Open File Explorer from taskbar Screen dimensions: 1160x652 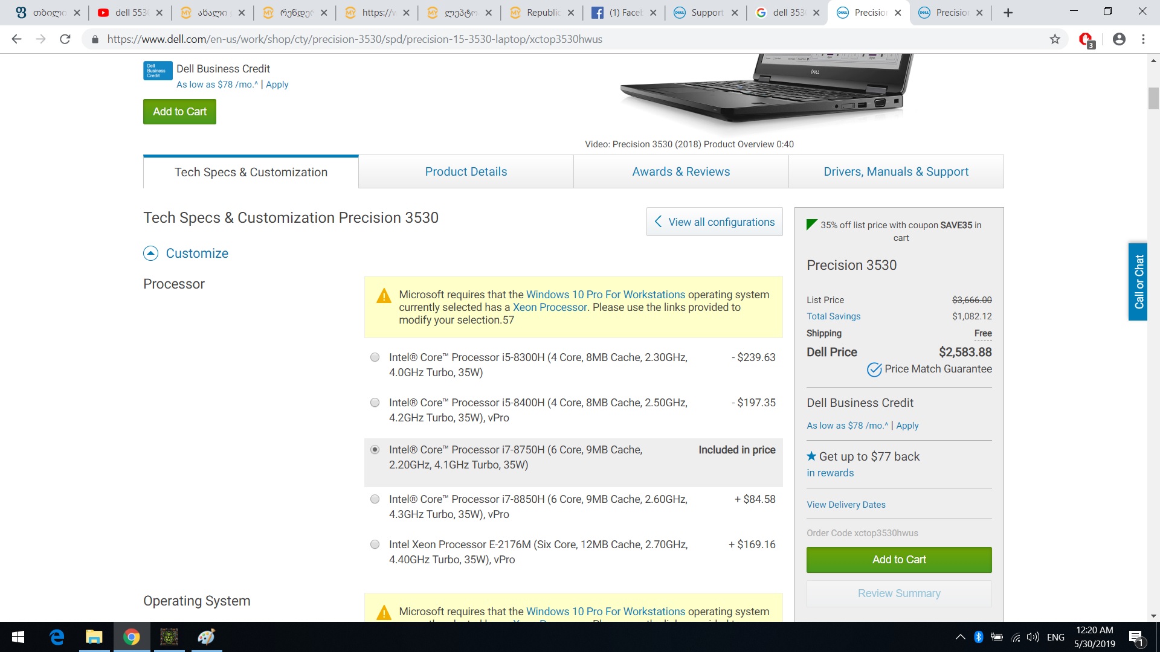coord(94,637)
